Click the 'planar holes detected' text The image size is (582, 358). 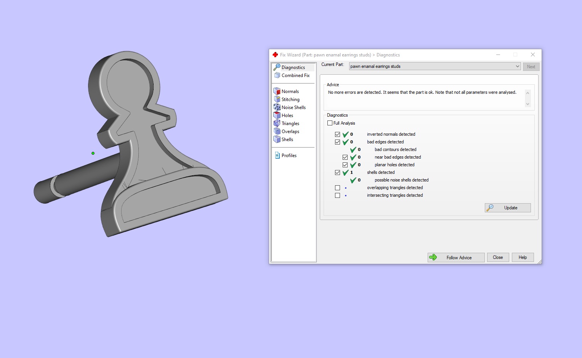coord(394,165)
